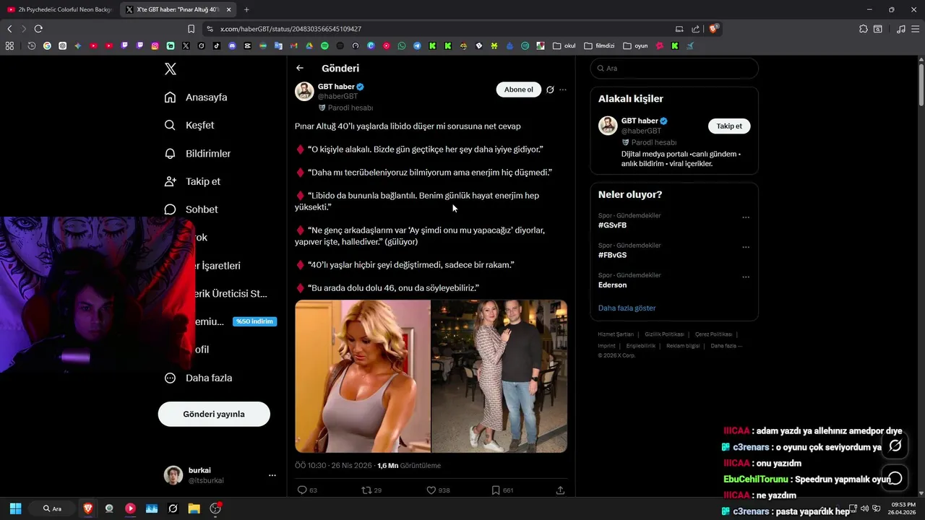Click Brave Shields lion icon

click(714, 29)
